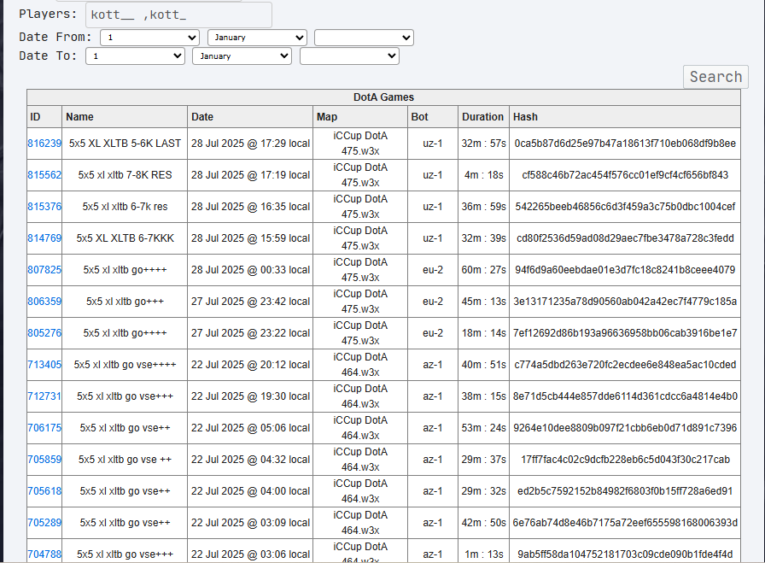Open the Date To day dropdown
The image size is (765, 563).
click(x=135, y=56)
